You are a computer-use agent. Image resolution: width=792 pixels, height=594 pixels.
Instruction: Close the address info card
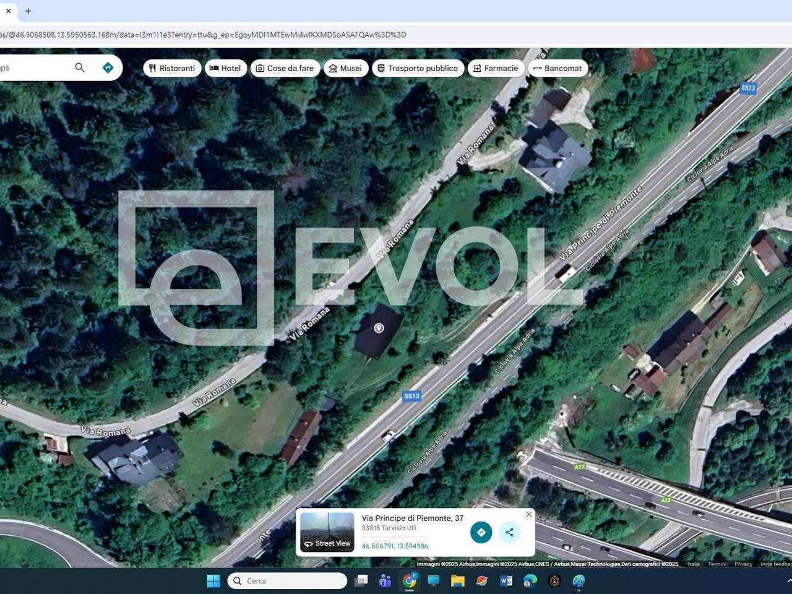(528, 514)
